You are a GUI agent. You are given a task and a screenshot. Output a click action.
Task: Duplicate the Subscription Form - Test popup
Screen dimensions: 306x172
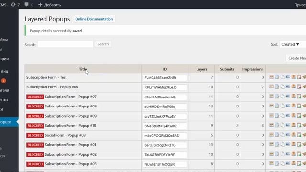[x=283, y=77]
